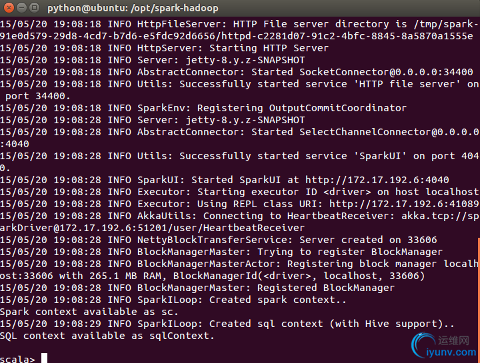Click the 'scala>' prompt text

[x=18, y=360]
